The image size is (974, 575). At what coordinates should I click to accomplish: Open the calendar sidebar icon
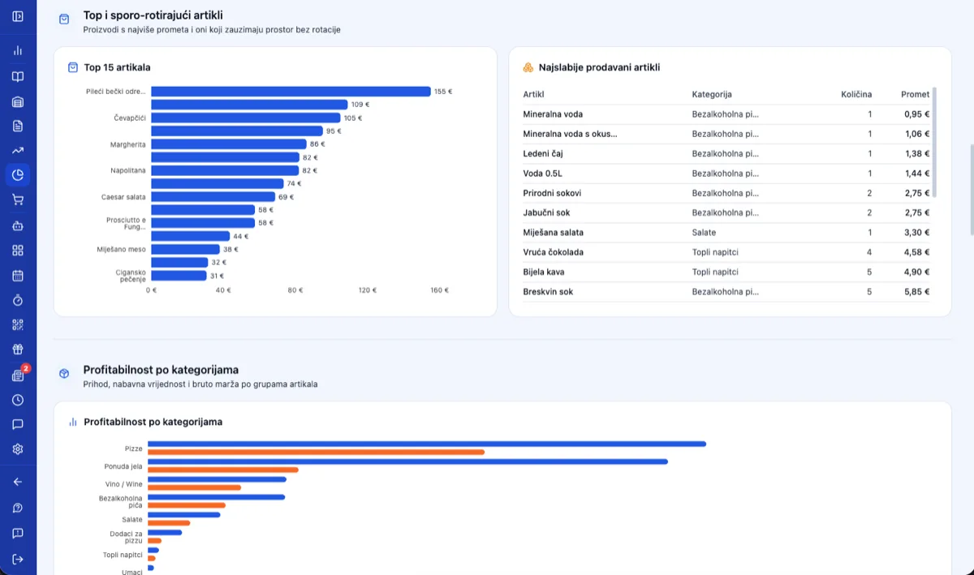coord(18,275)
